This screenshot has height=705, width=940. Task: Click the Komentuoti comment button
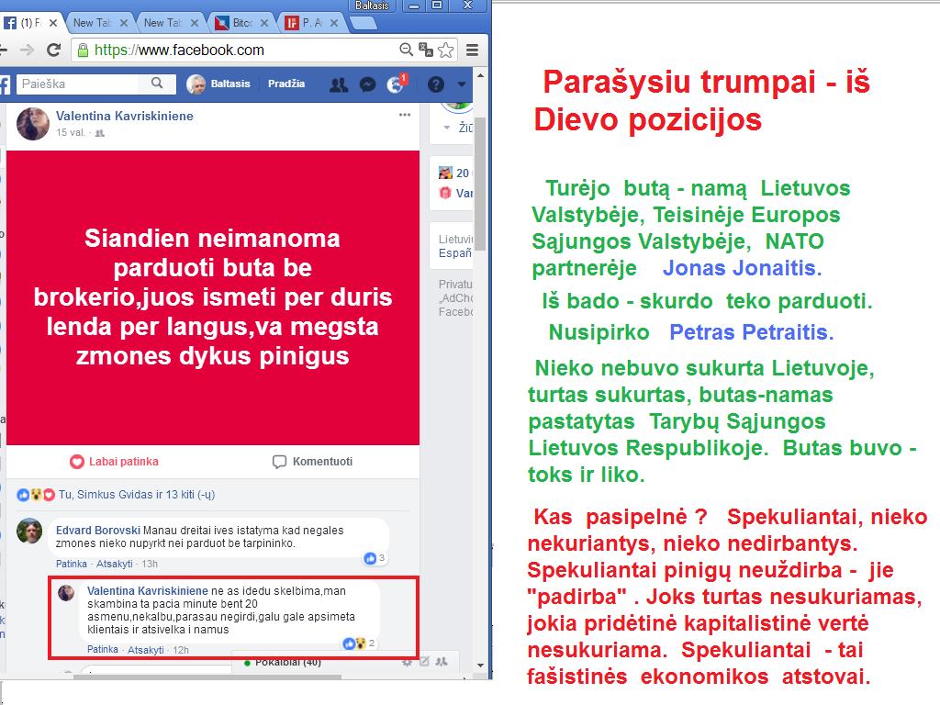coord(312,462)
